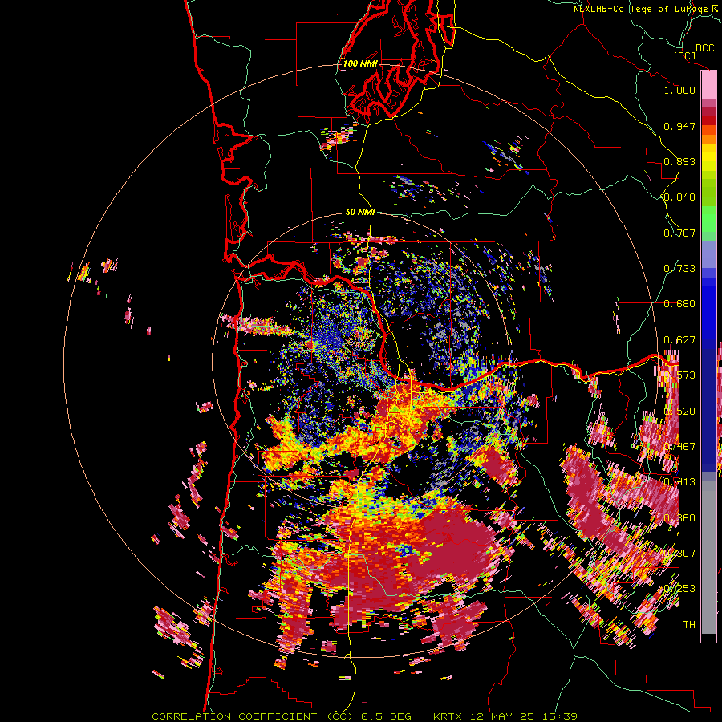Click the 15:39 timestamp in the caption
722x722 pixels.
[x=559, y=716]
